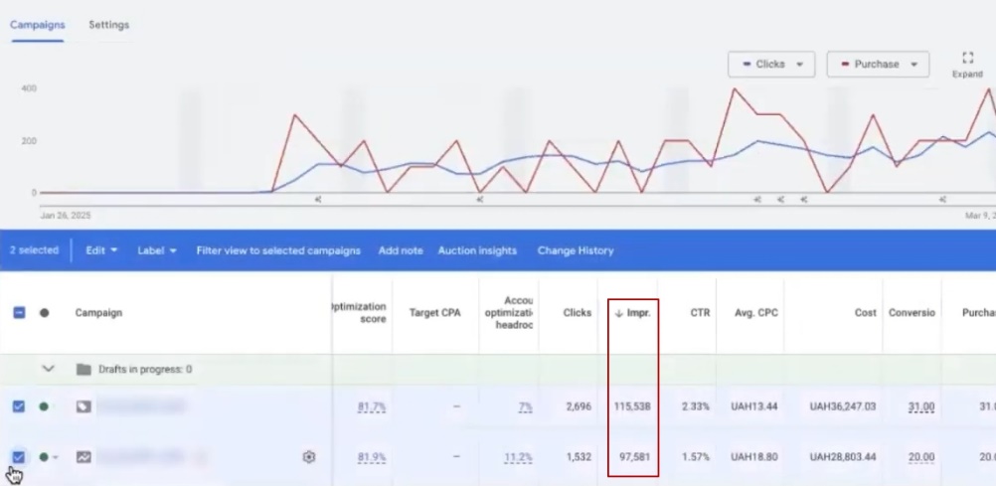
Task: Open Auction insights
Action: (x=477, y=250)
